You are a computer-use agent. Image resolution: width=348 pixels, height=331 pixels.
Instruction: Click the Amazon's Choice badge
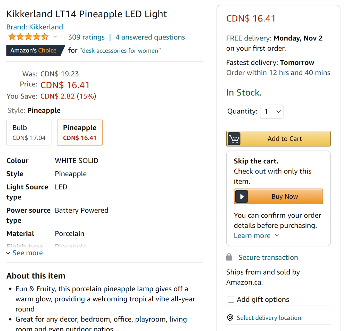pyautogui.click(x=35, y=50)
